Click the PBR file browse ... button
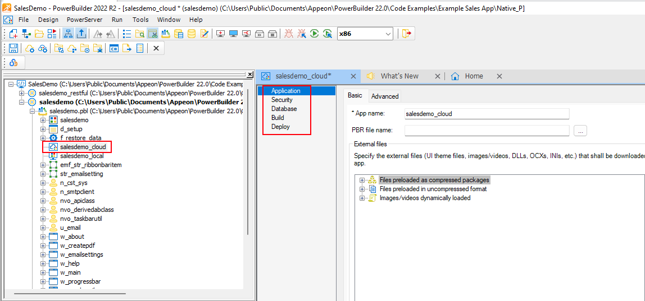 580,131
